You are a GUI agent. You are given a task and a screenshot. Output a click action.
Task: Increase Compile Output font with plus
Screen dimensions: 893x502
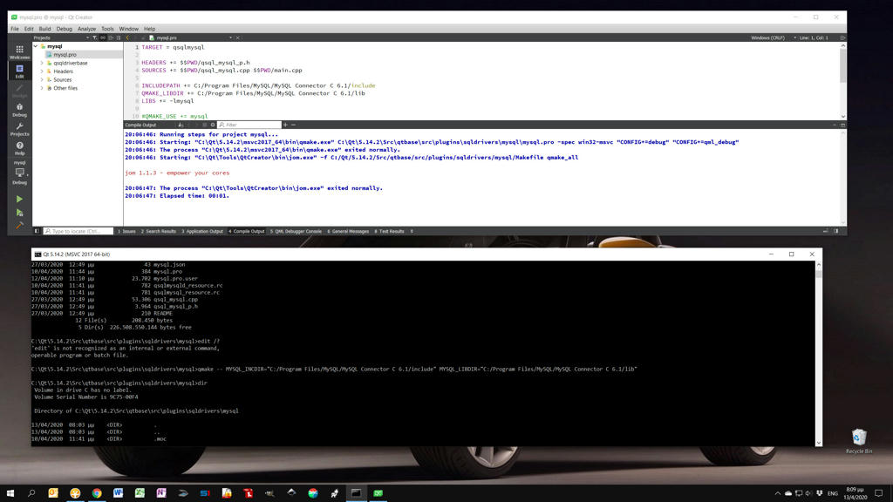pyautogui.click(x=285, y=125)
